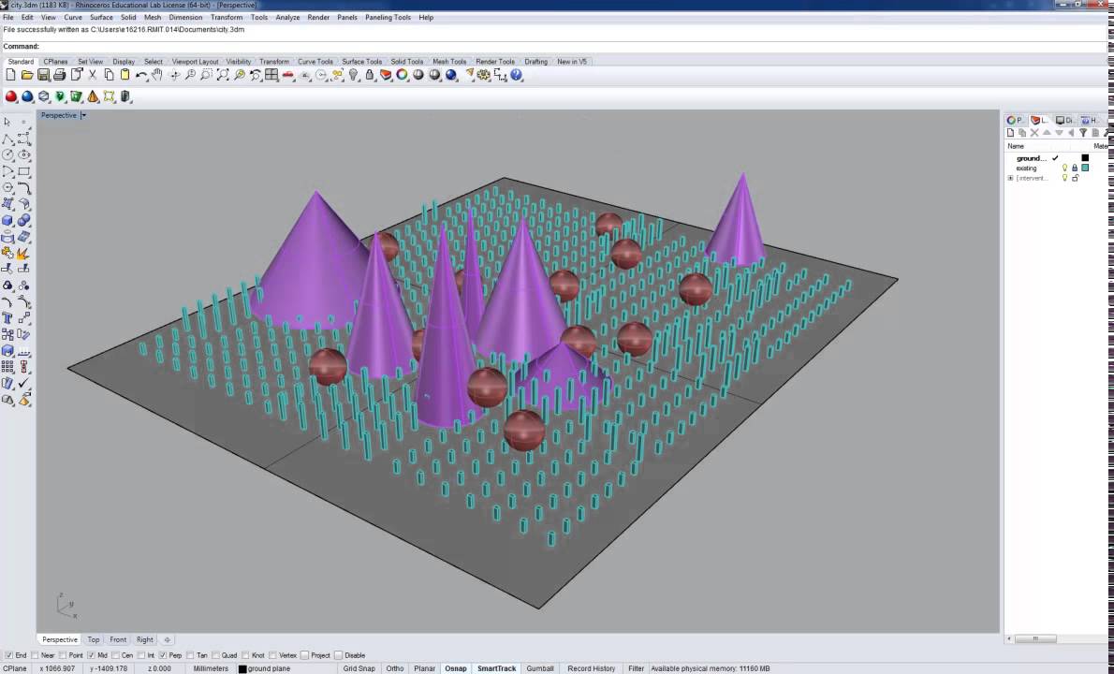1114x674 pixels.
Task: Click the red Sphere solid icon
Action: 10,96
